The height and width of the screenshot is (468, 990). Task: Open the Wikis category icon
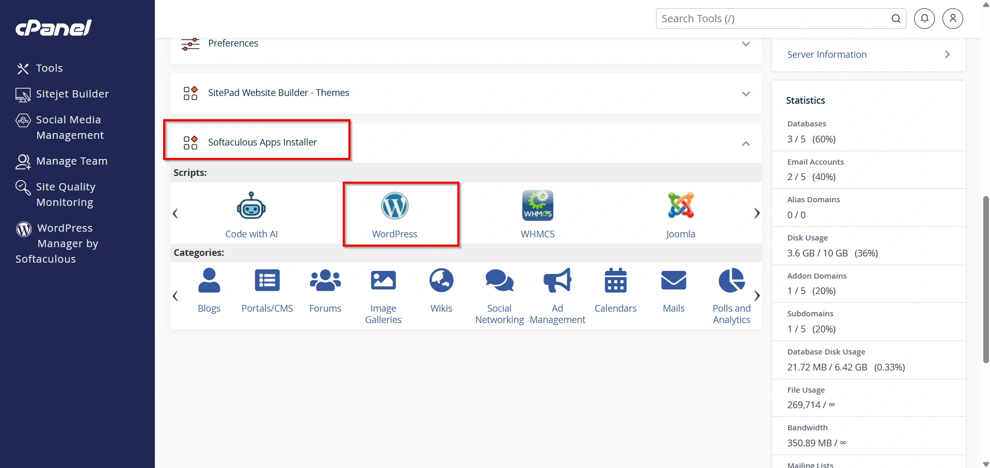[x=441, y=280]
